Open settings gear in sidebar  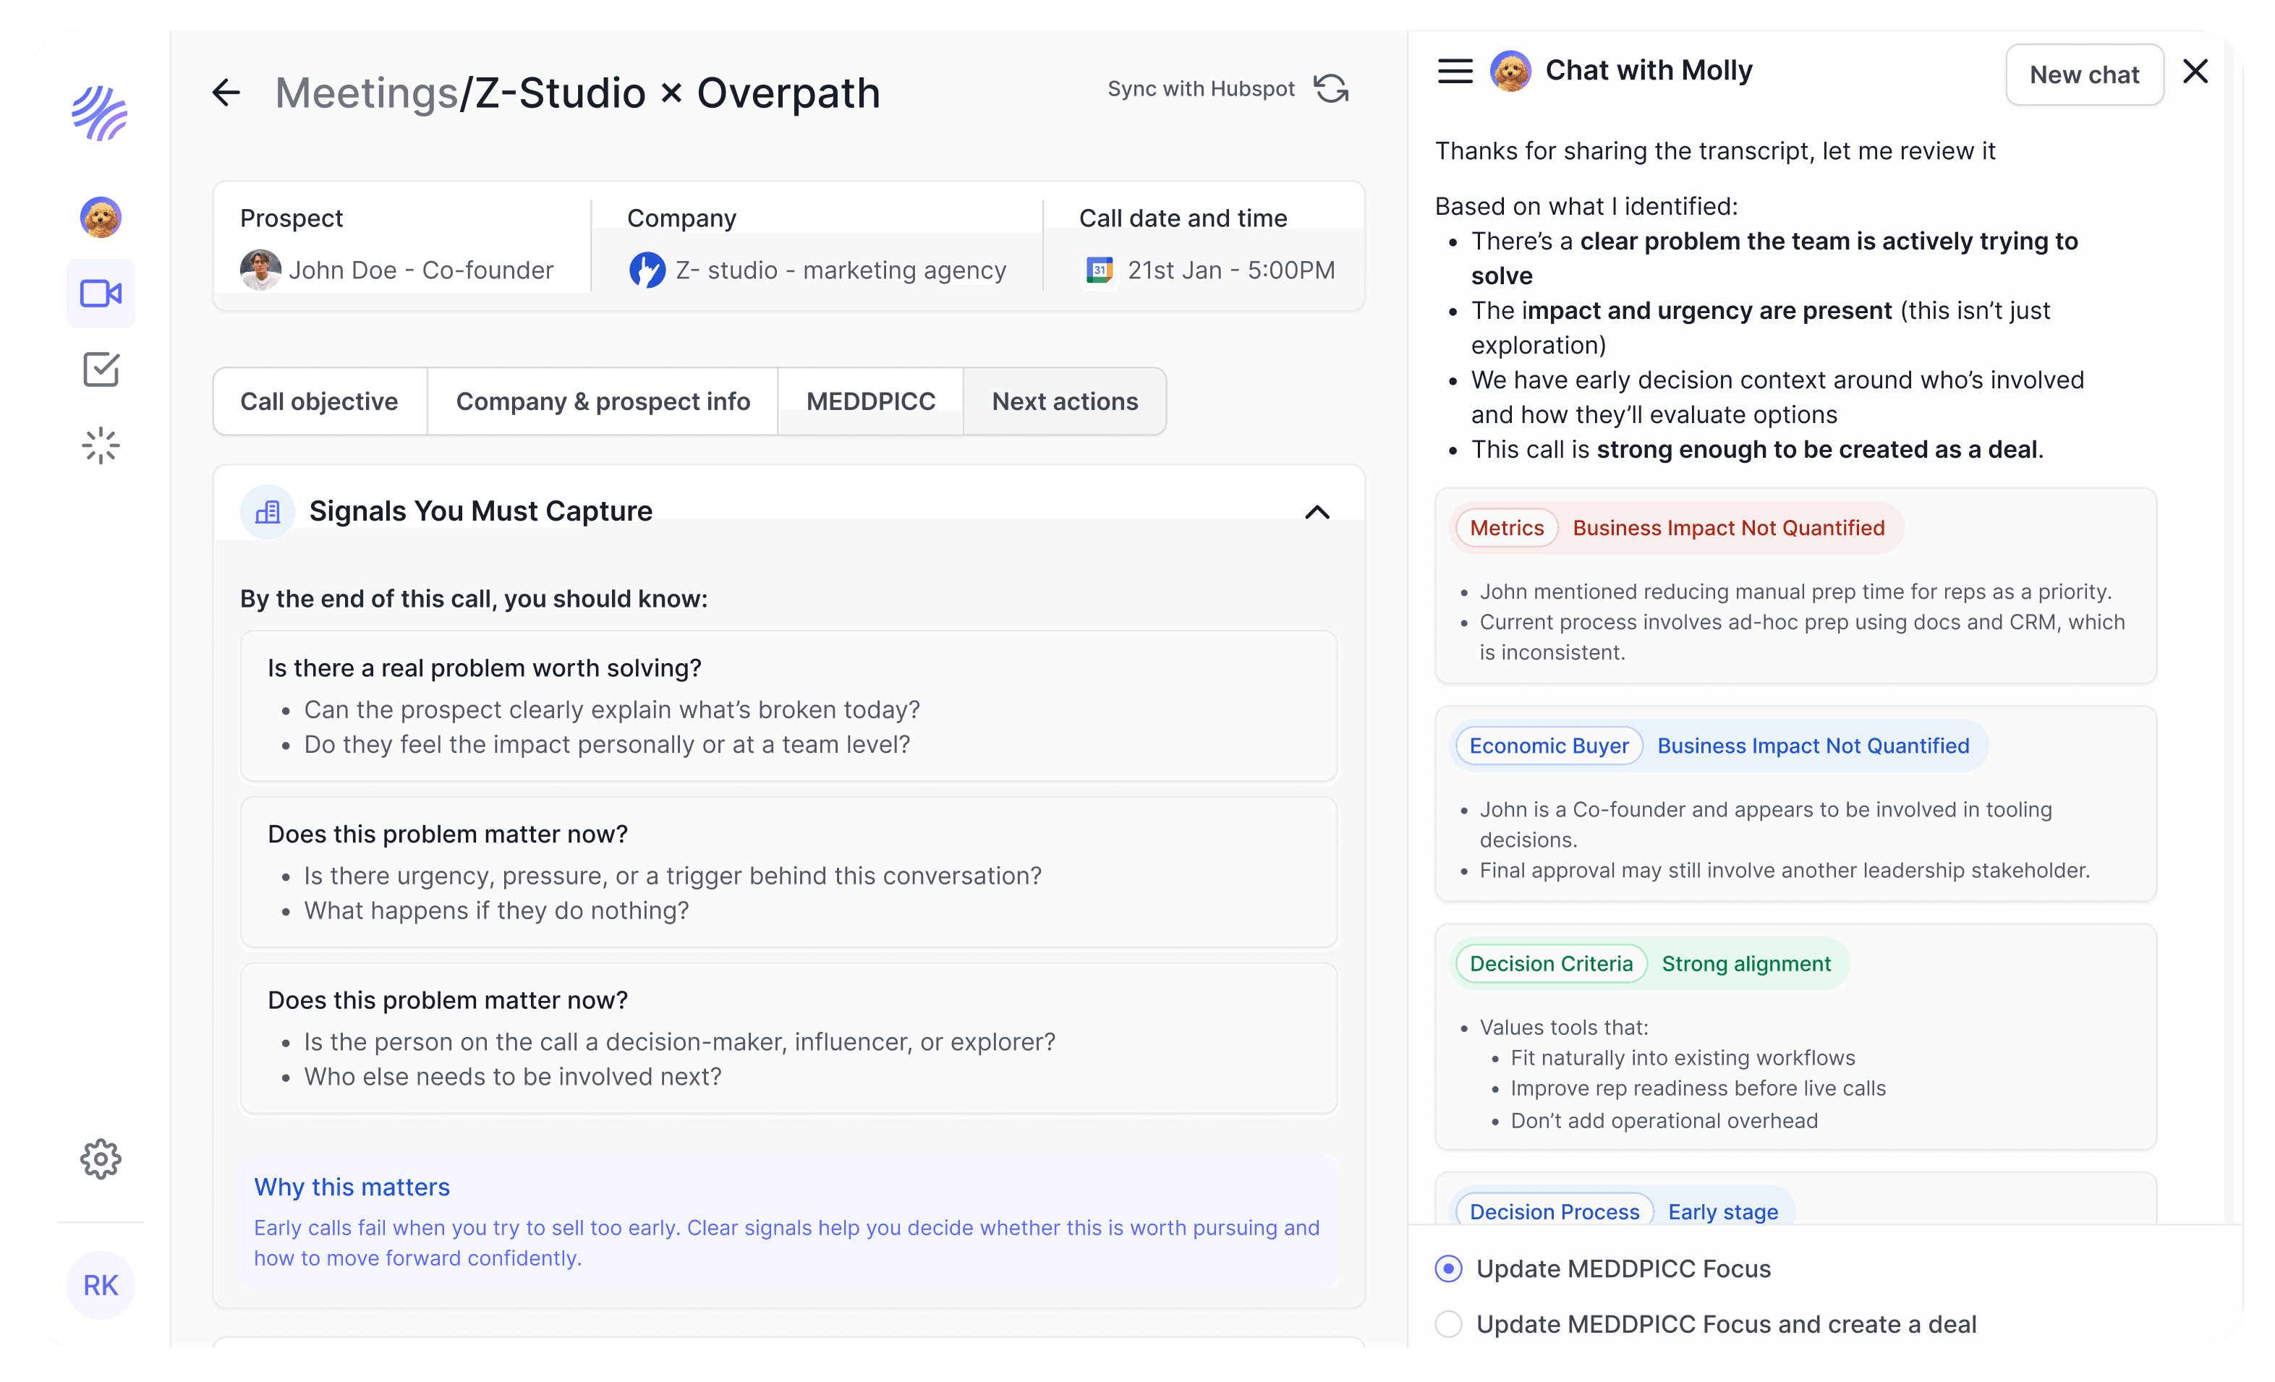point(101,1159)
